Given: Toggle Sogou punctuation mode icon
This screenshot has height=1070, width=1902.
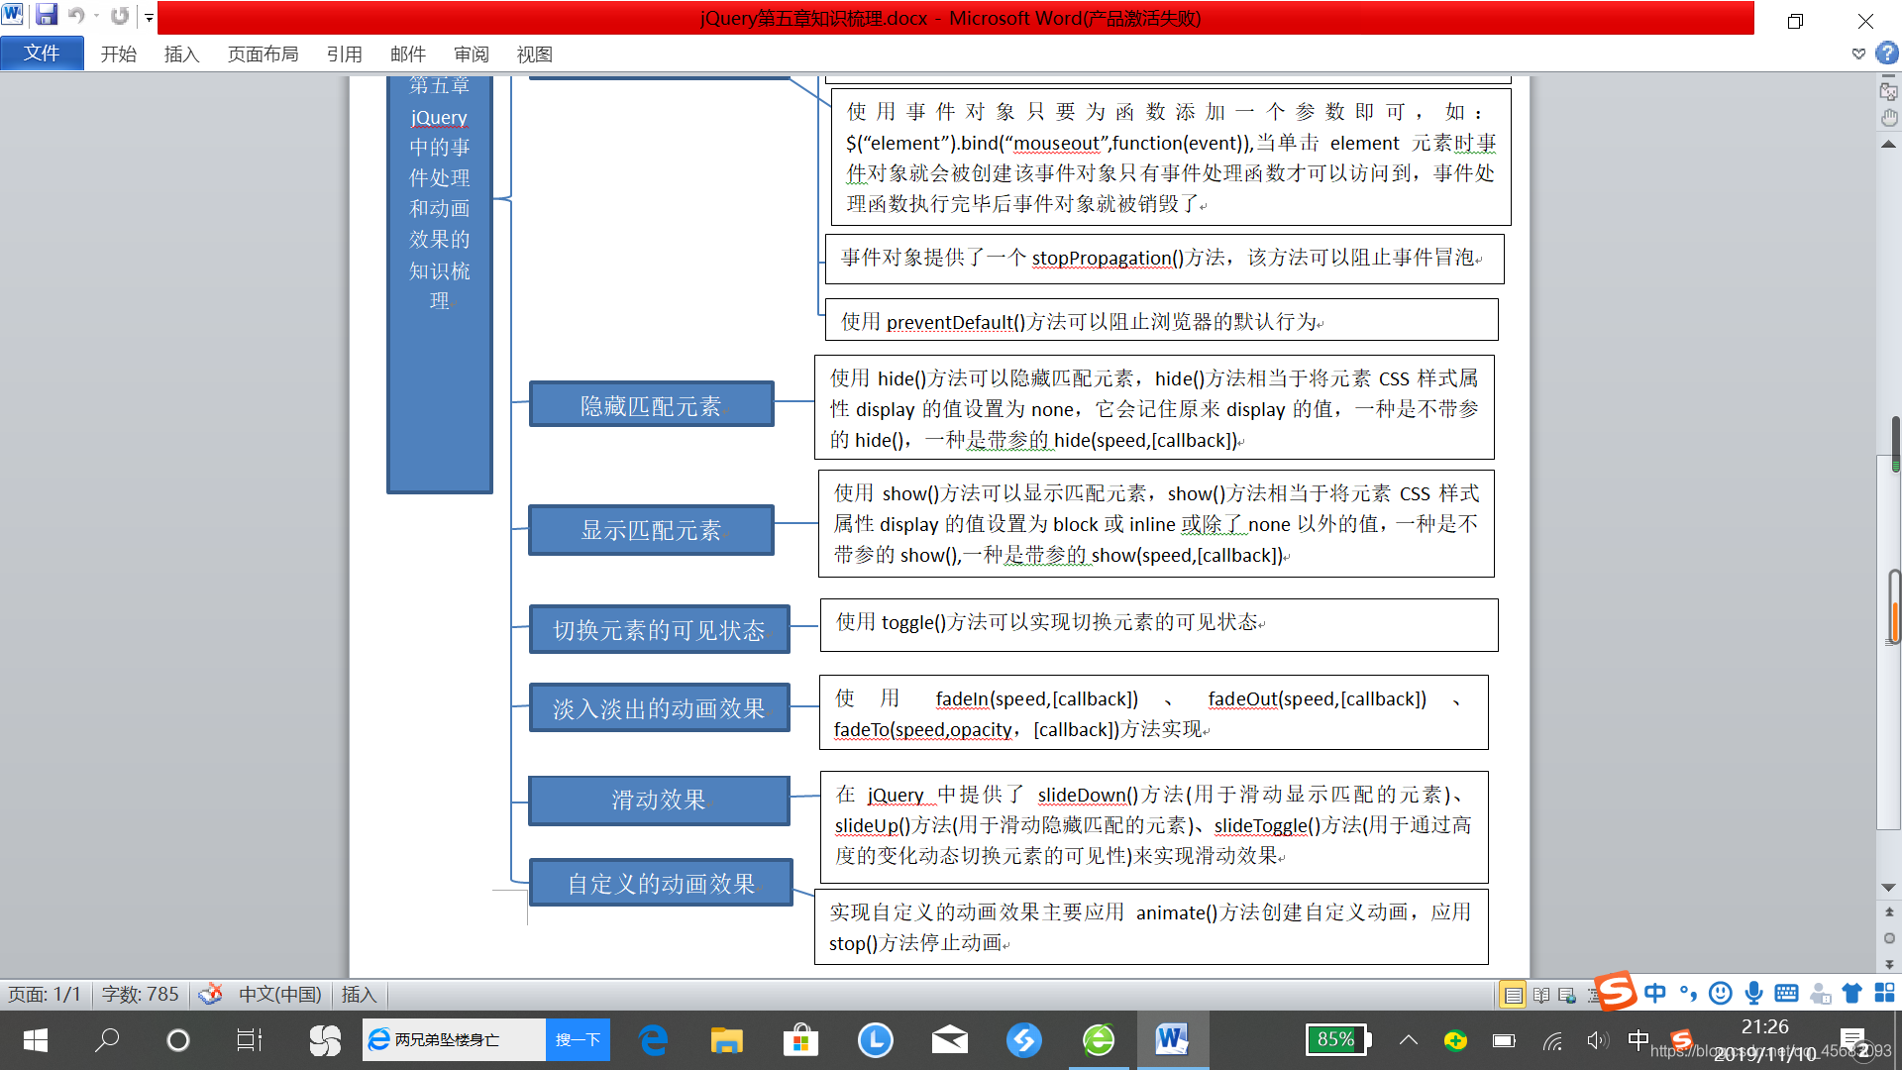Looking at the screenshot, I should pyautogui.click(x=1688, y=993).
